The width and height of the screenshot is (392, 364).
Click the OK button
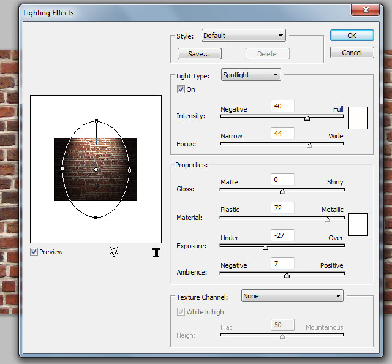coord(352,36)
